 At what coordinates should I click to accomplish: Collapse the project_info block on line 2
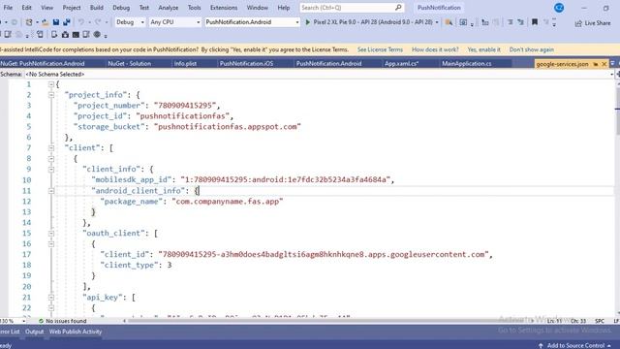coord(51,95)
